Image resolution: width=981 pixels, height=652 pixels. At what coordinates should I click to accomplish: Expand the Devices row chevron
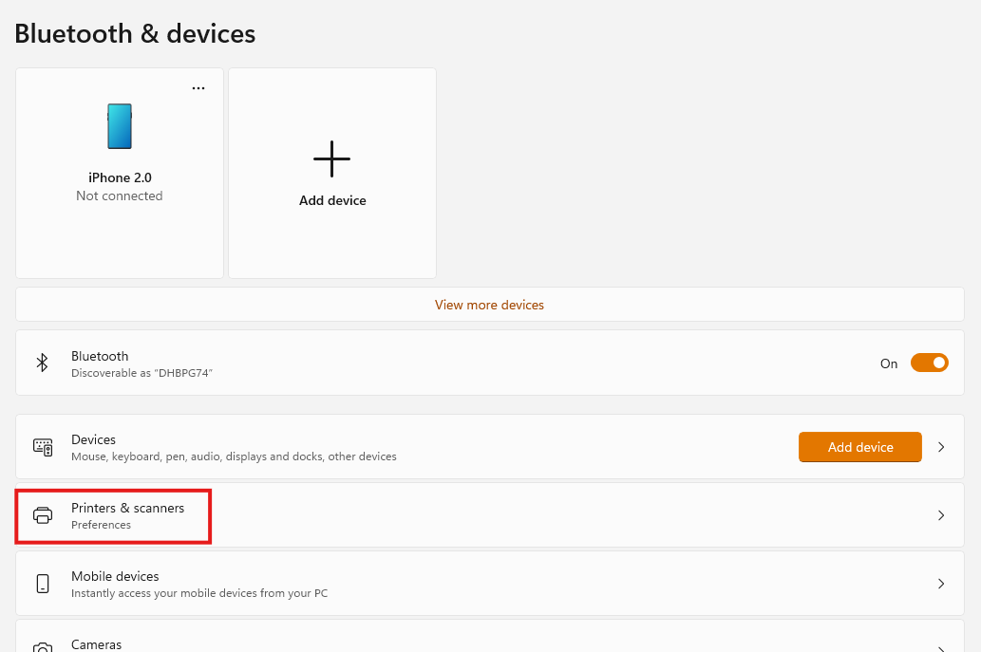[x=941, y=447]
